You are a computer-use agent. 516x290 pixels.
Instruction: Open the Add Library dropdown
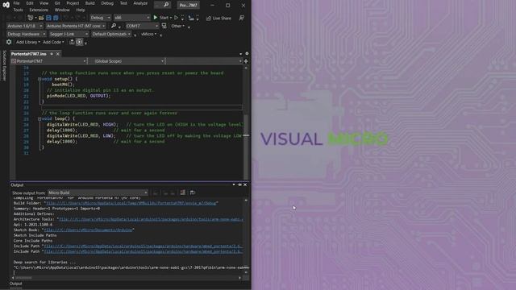[x=28, y=42]
